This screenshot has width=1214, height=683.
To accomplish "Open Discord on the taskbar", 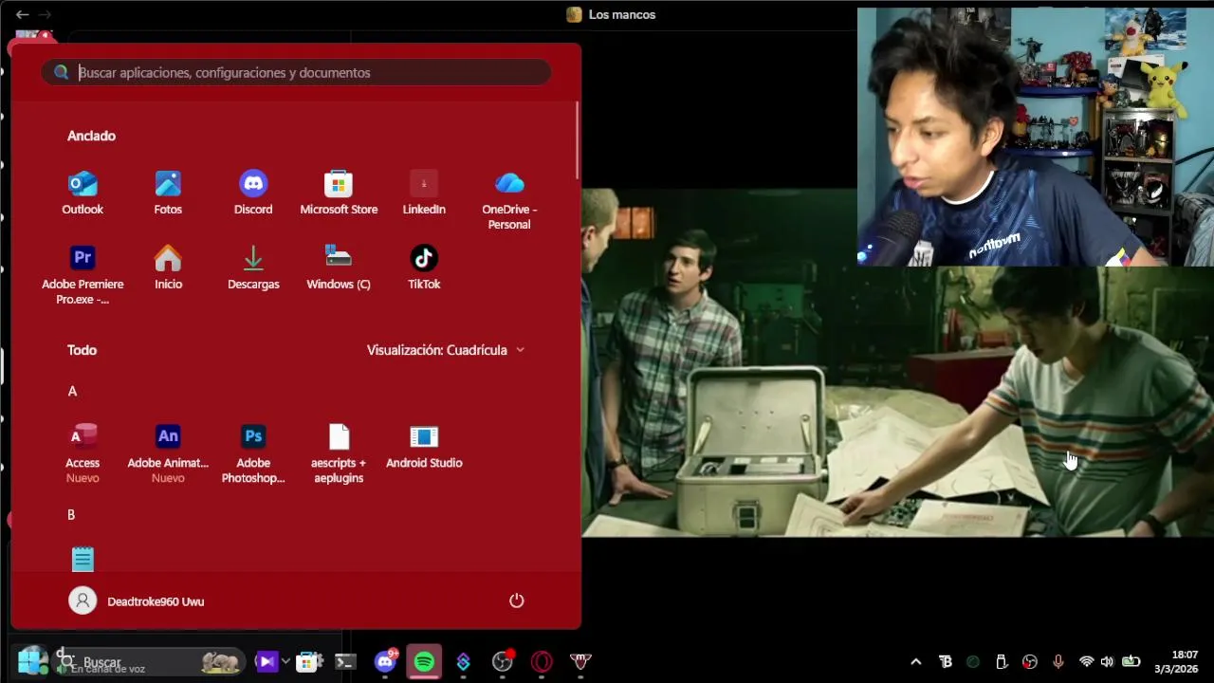I will pyautogui.click(x=385, y=661).
